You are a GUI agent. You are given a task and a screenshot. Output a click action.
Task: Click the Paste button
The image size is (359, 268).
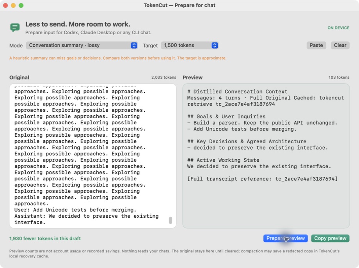pyautogui.click(x=316, y=45)
